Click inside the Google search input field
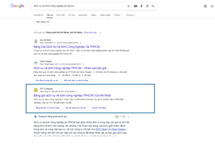This screenshot has width=215, height=149. 79,6
